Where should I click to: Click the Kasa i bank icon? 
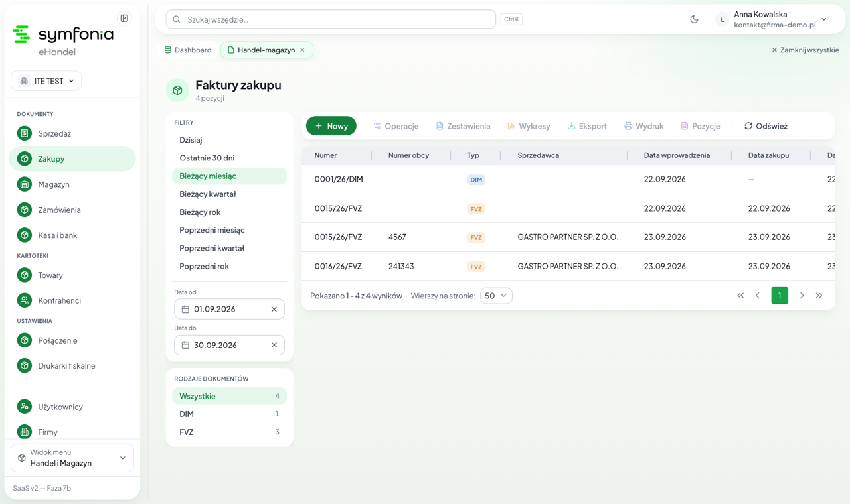[x=25, y=235]
